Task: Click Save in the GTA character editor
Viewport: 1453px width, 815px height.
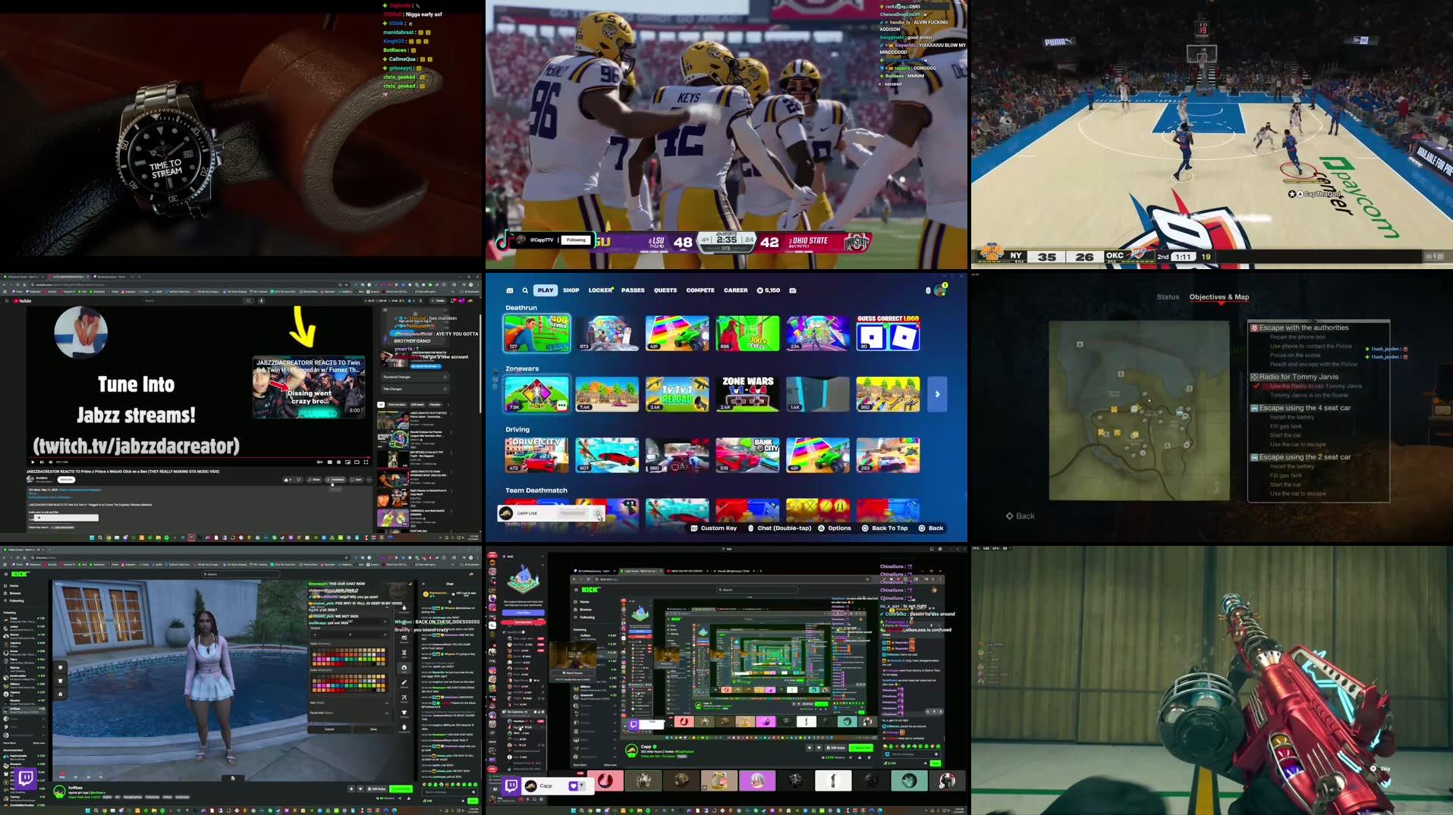Action: click(x=373, y=729)
